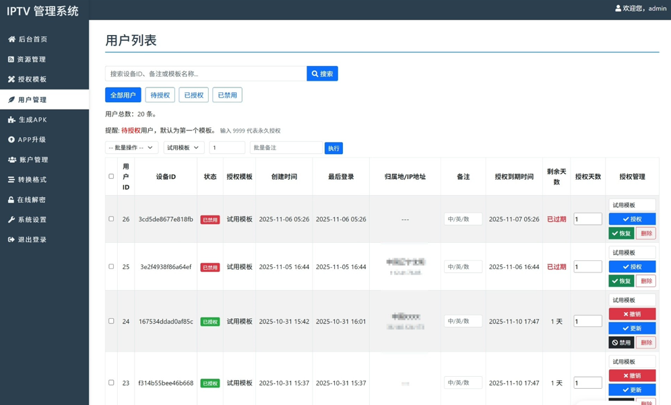Toggle the select-all checkbox in table header
The width and height of the screenshot is (671, 405).
click(x=111, y=175)
